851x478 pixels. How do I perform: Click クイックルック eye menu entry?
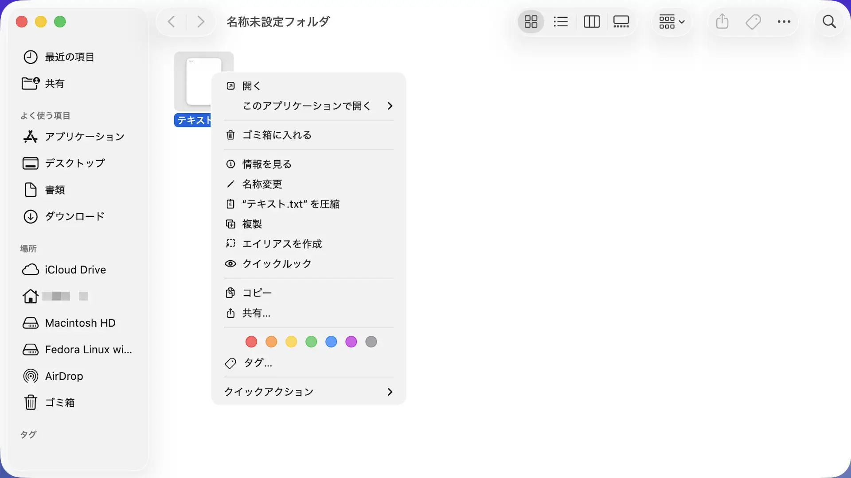(277, 264)
